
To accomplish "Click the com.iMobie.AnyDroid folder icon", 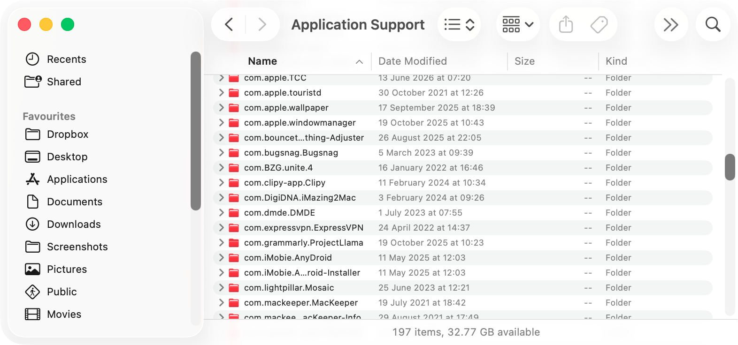I will 234,258.
